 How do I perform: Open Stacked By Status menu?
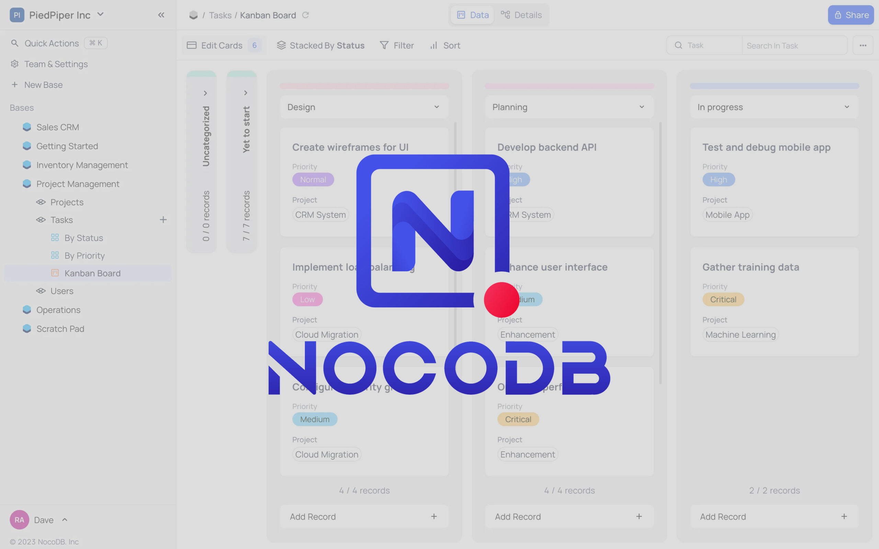pyautogui.click(x=320, y=45)
